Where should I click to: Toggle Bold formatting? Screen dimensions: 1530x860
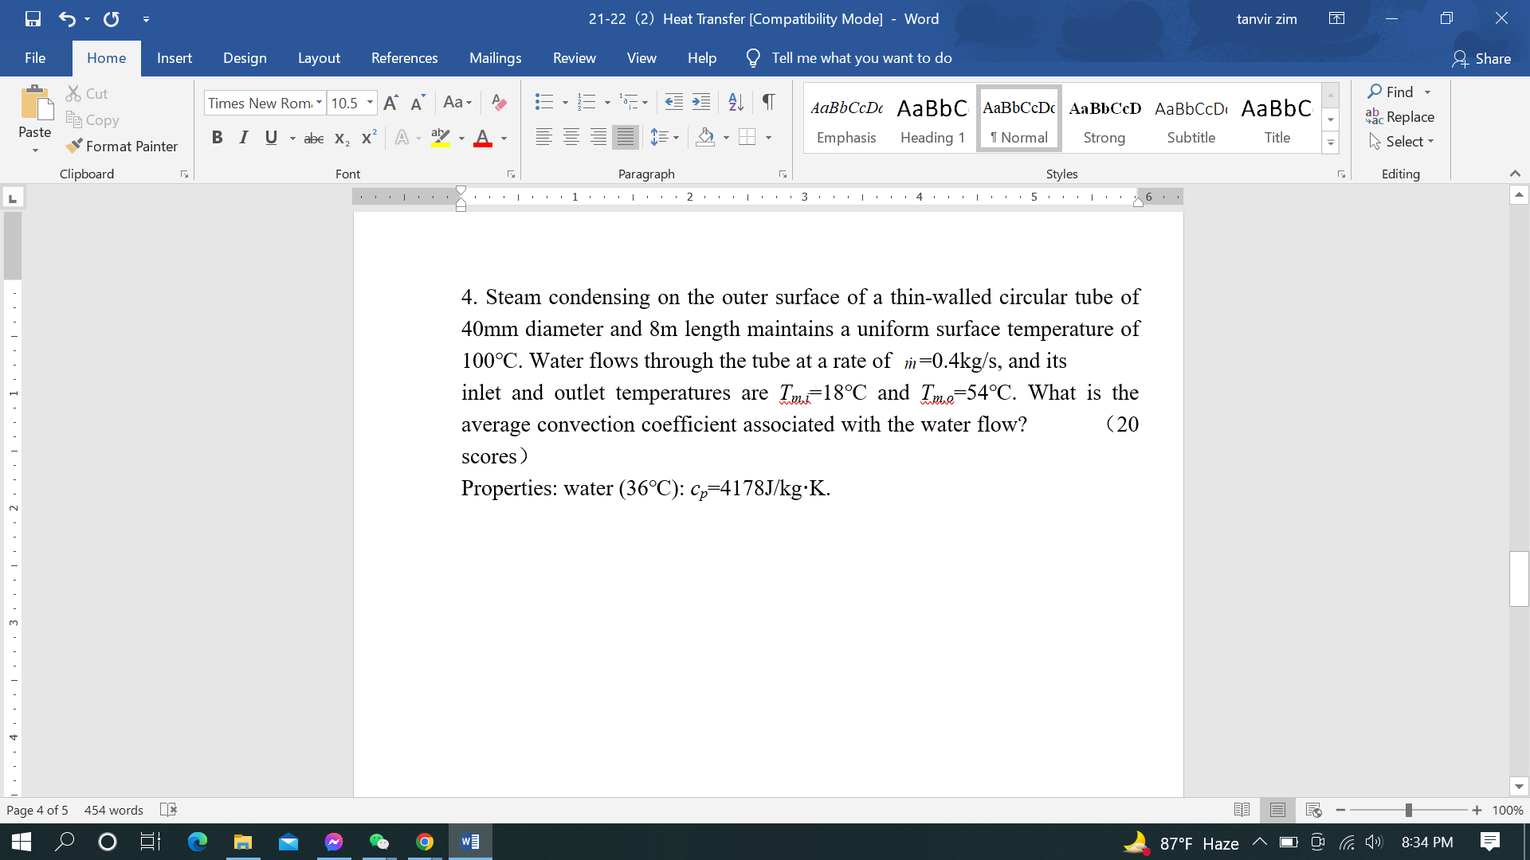click(217, 138)
